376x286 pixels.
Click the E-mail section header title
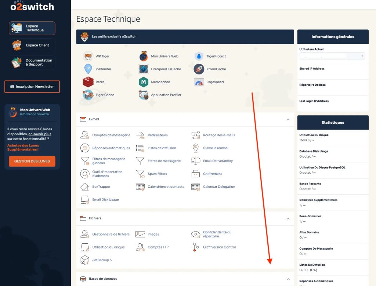[94, 119]
